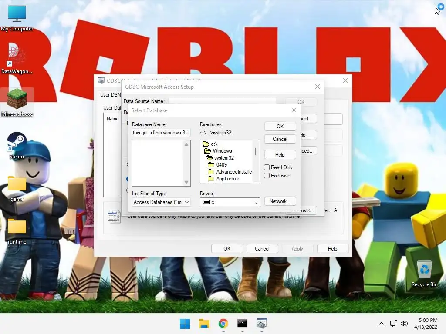Show hidden system tray icons
This screenshot has width=446, height=334.
click(x=382, y=324)
